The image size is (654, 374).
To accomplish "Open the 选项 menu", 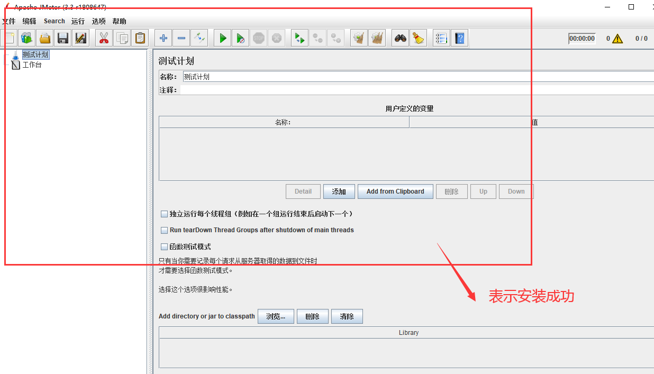I will (98, 21).
